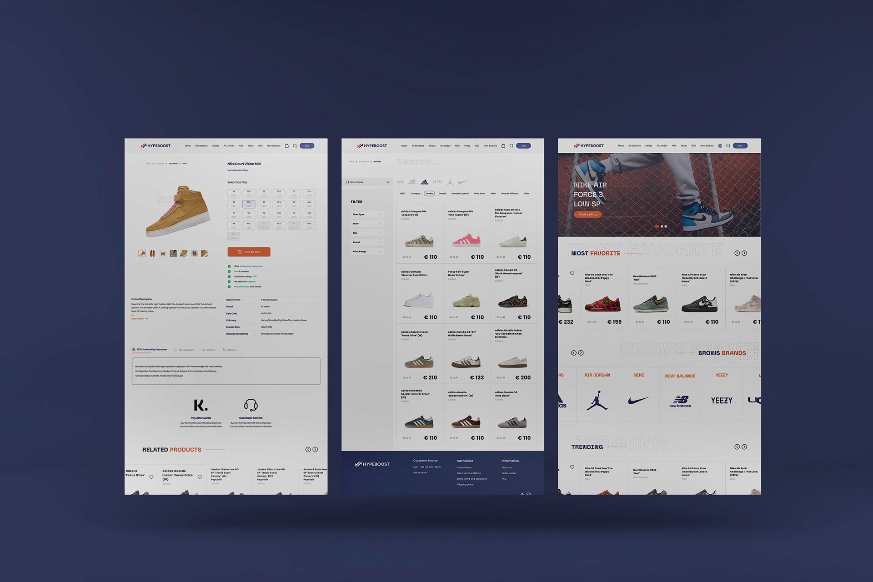This screenshot has width=873, height=582.
Task: Click next arrow beside Trending heading
Action: click(x=744, y=447)
